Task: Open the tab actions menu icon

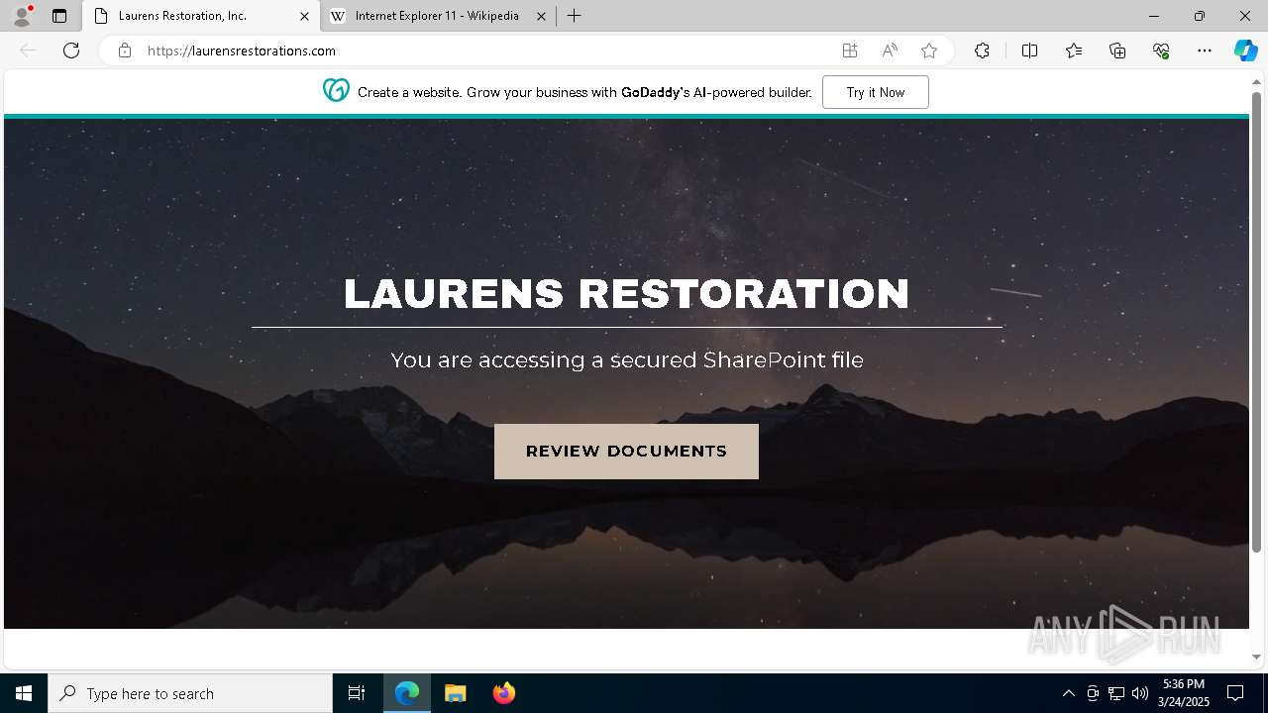Action: [x=59, y=16]
